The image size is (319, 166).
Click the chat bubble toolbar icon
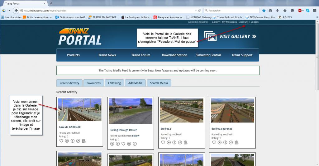point(292,11)
